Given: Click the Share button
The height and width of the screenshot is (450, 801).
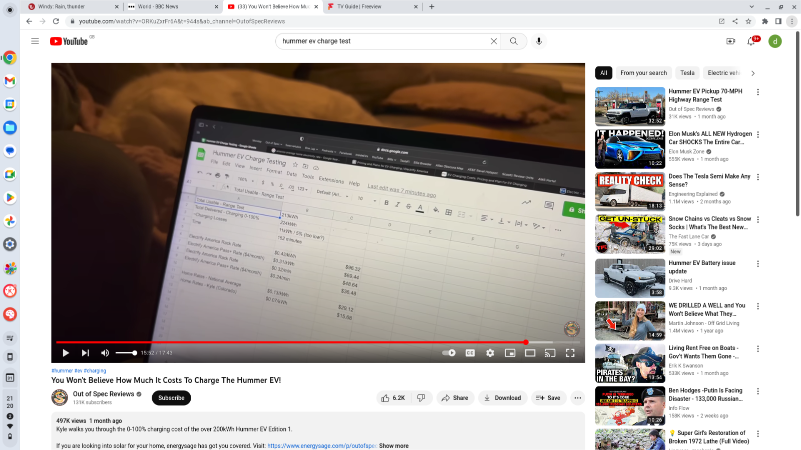Looking at the screenshot, I should (455, 398).
